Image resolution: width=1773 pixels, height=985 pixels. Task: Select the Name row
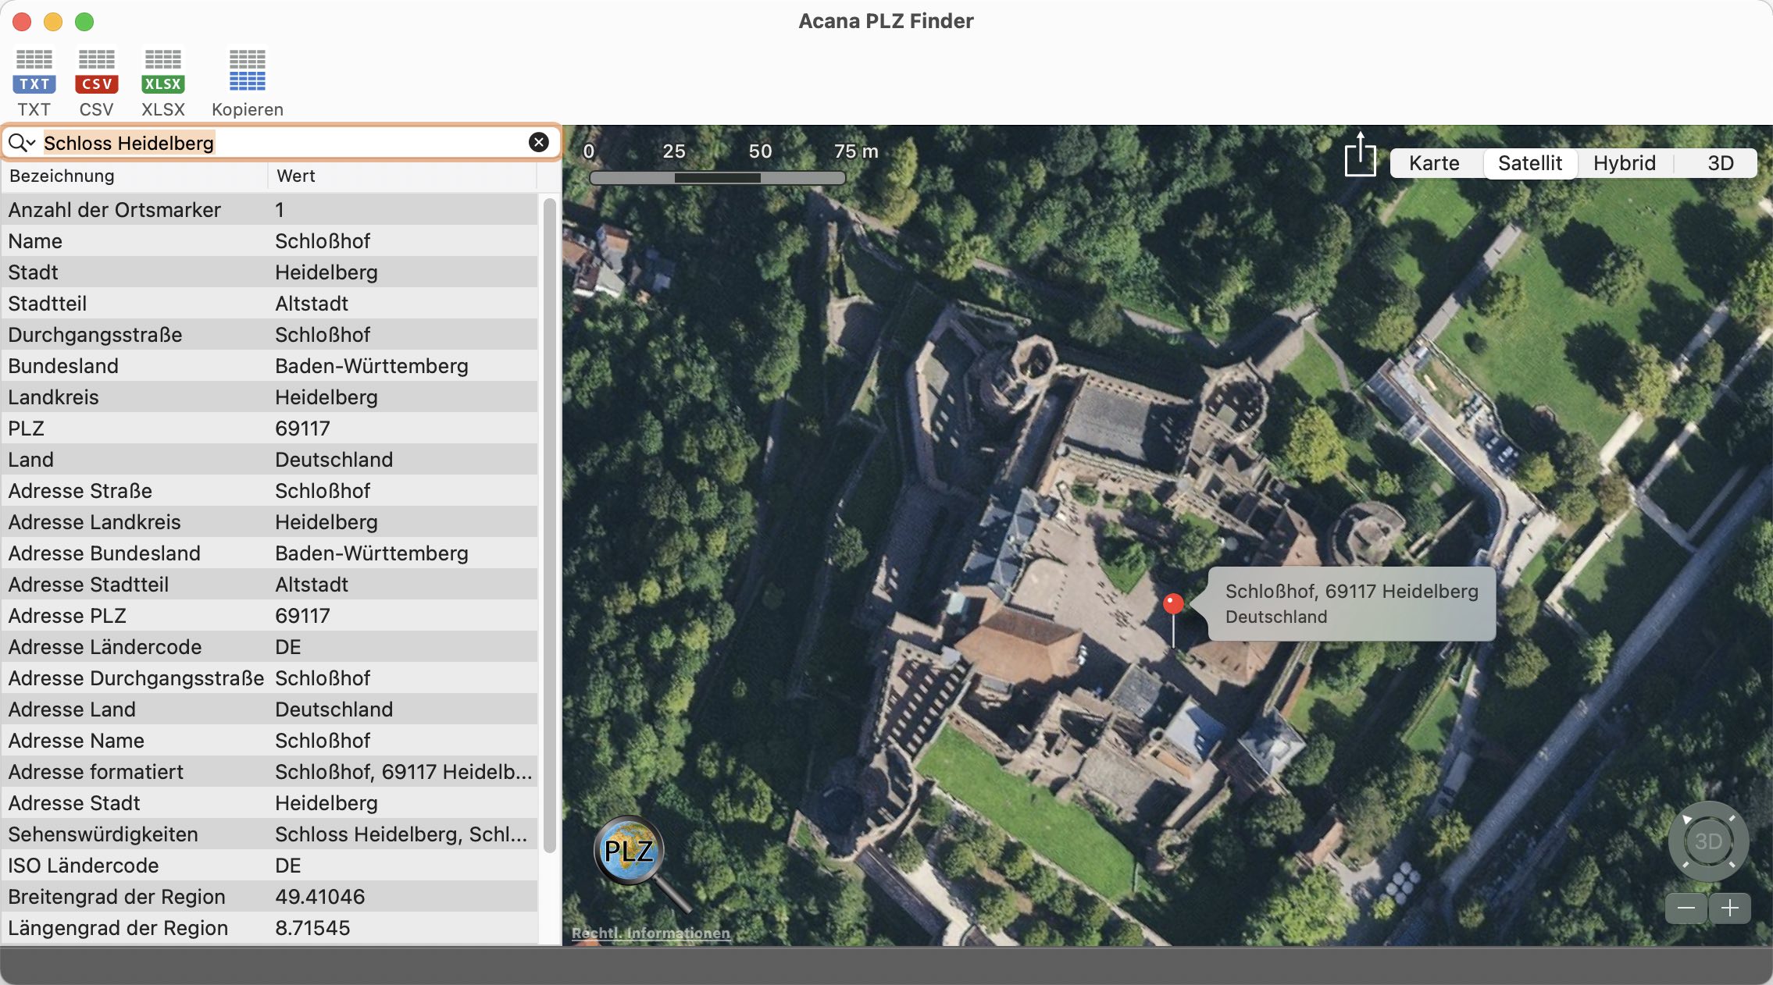269,240
